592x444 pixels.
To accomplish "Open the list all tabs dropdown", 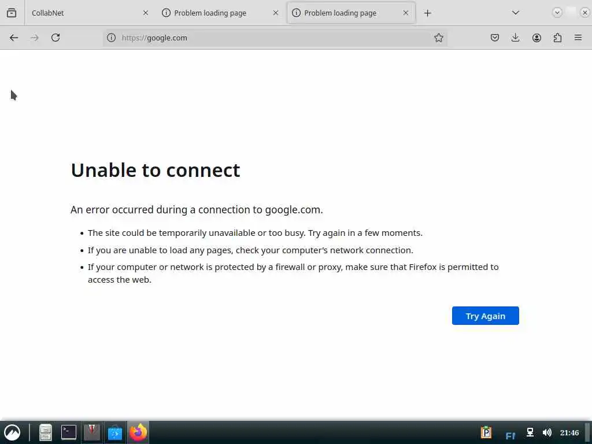I will tap(515, 13).
